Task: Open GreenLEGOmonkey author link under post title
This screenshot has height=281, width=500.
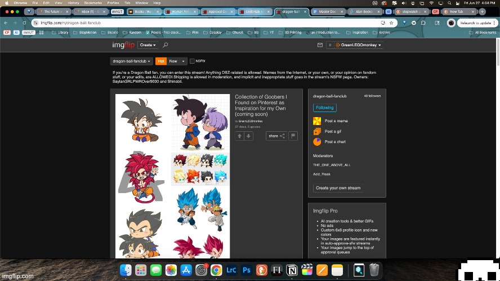Action: (x=251, y=121)
